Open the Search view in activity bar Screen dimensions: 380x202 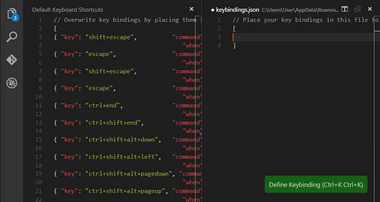[11, 37]
